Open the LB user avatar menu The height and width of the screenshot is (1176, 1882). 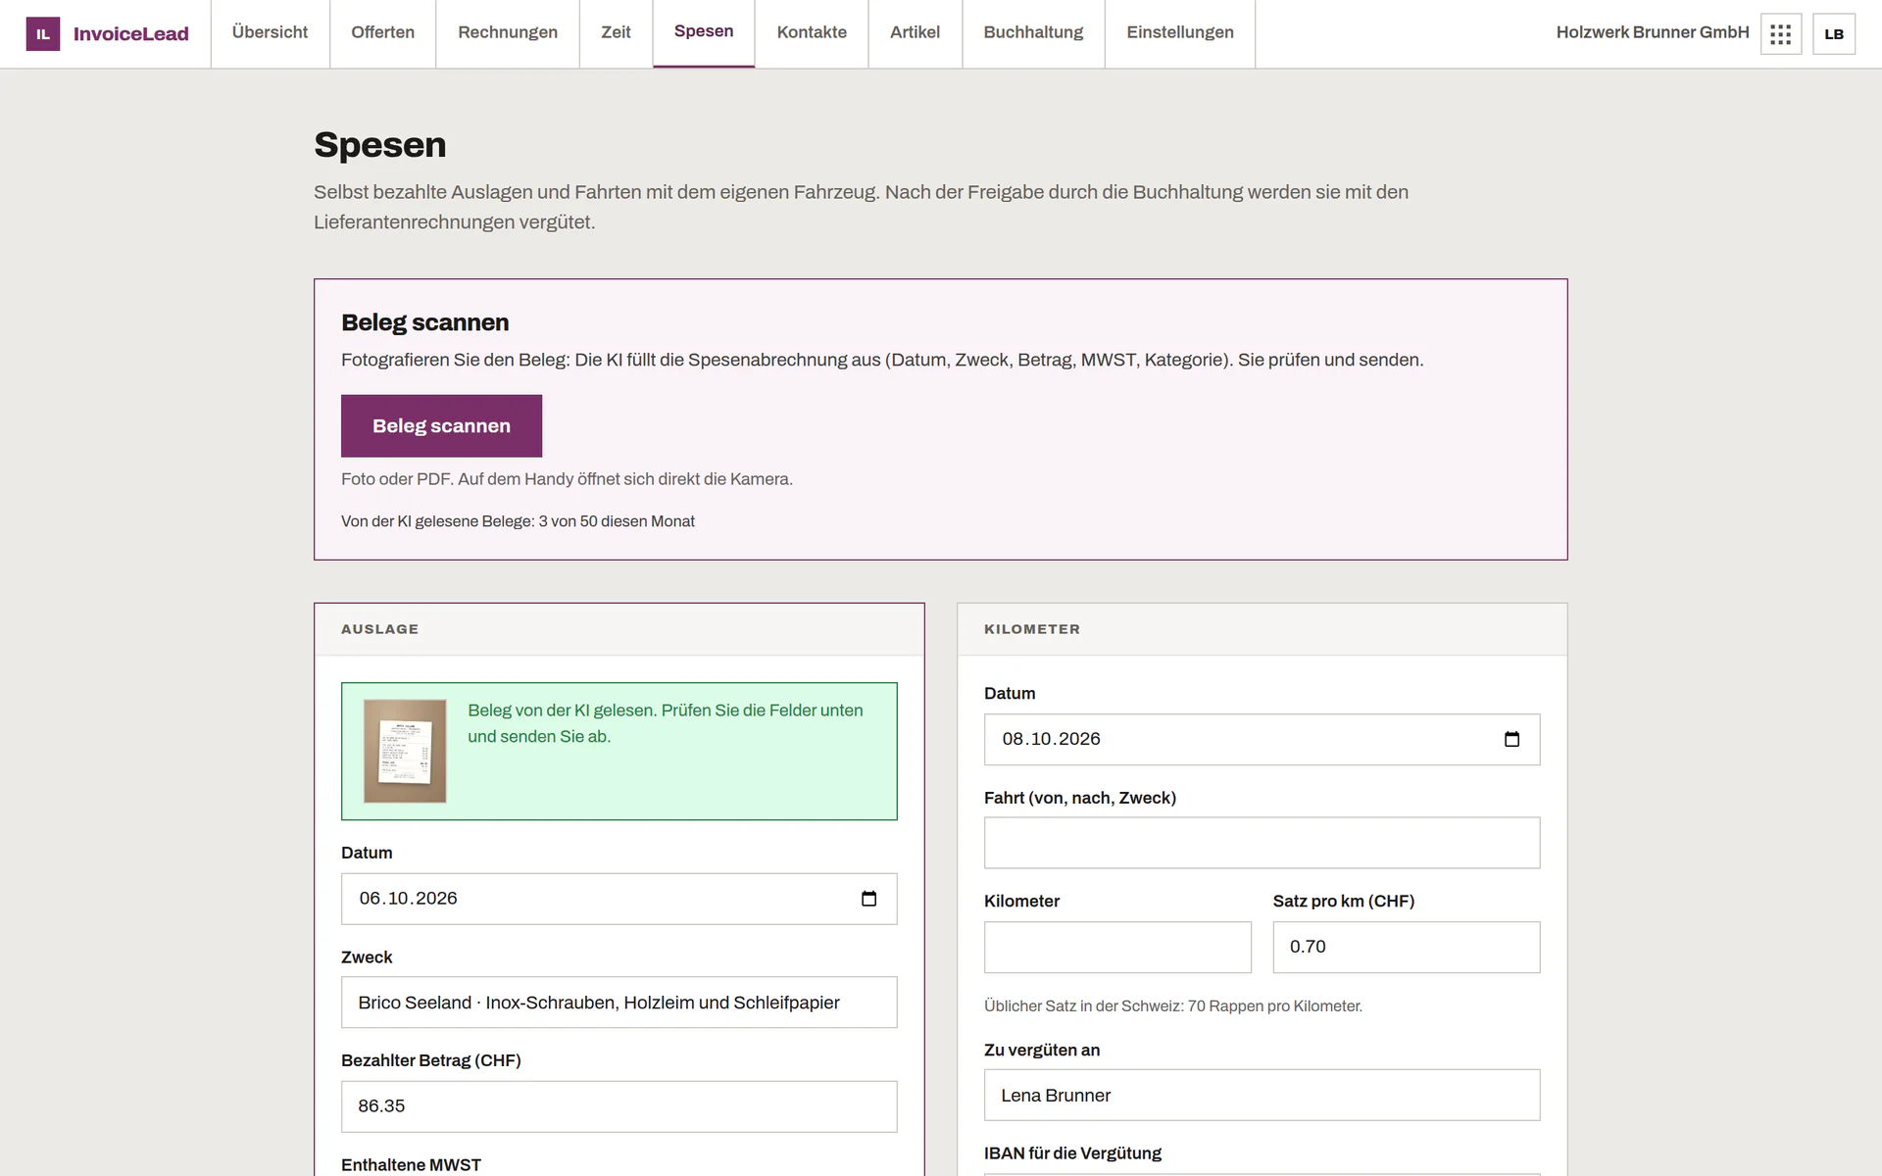point(1834,34)
